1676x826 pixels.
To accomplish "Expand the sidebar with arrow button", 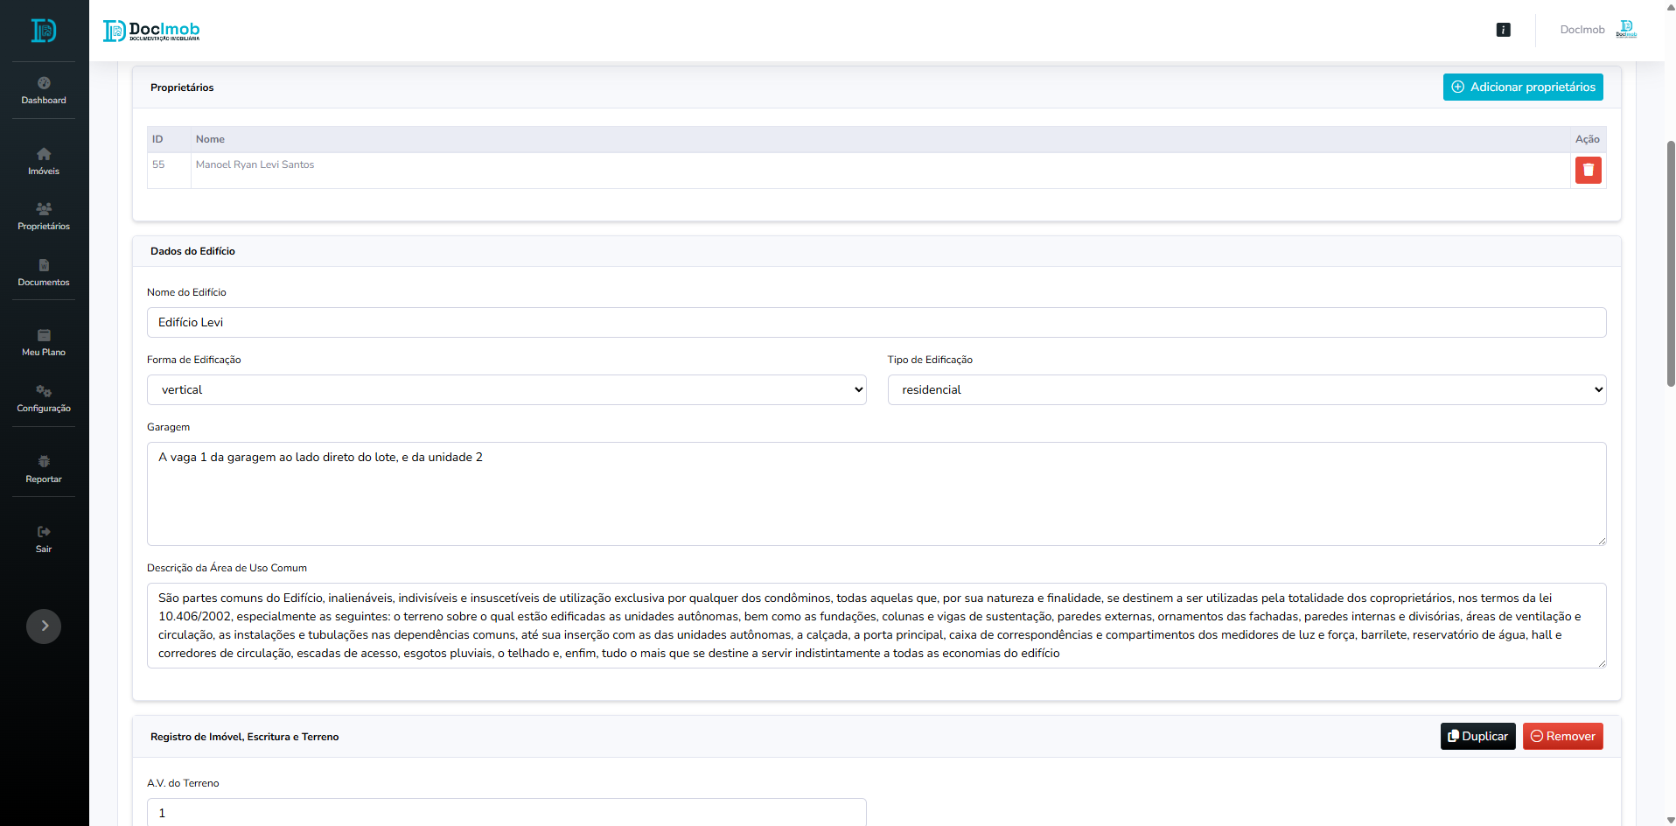I will click(x=44, y=626).
